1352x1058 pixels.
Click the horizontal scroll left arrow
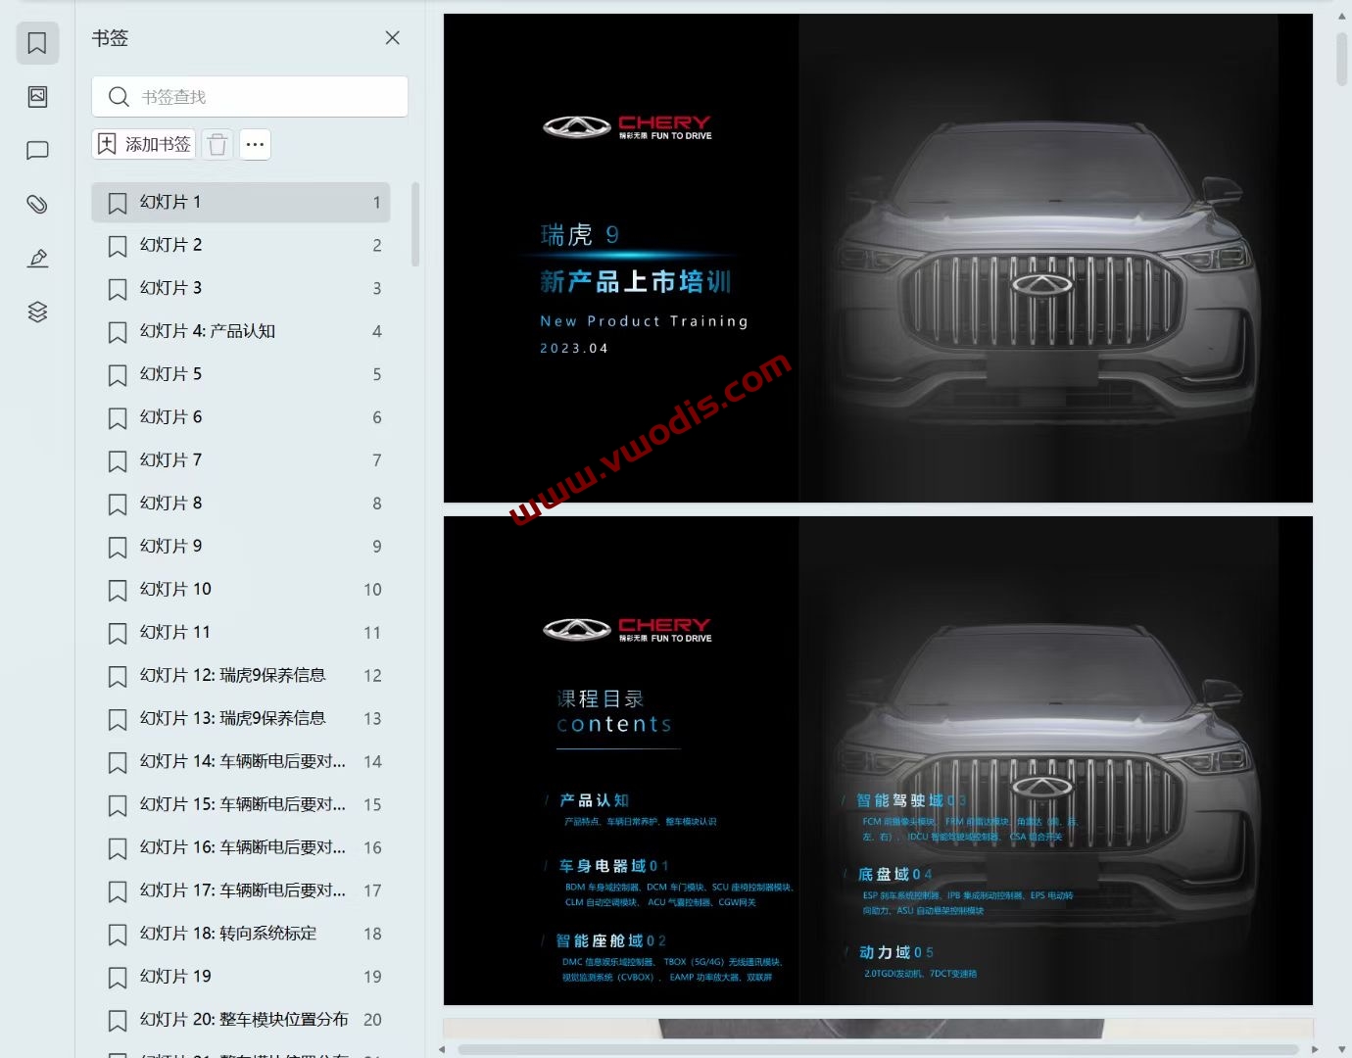pyautogui.click(x=442, y=1049)
